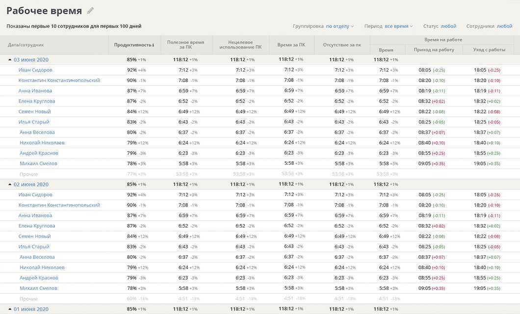
Task: Open the Период 'все время' dropdown
Action: (x=398, y=26)
